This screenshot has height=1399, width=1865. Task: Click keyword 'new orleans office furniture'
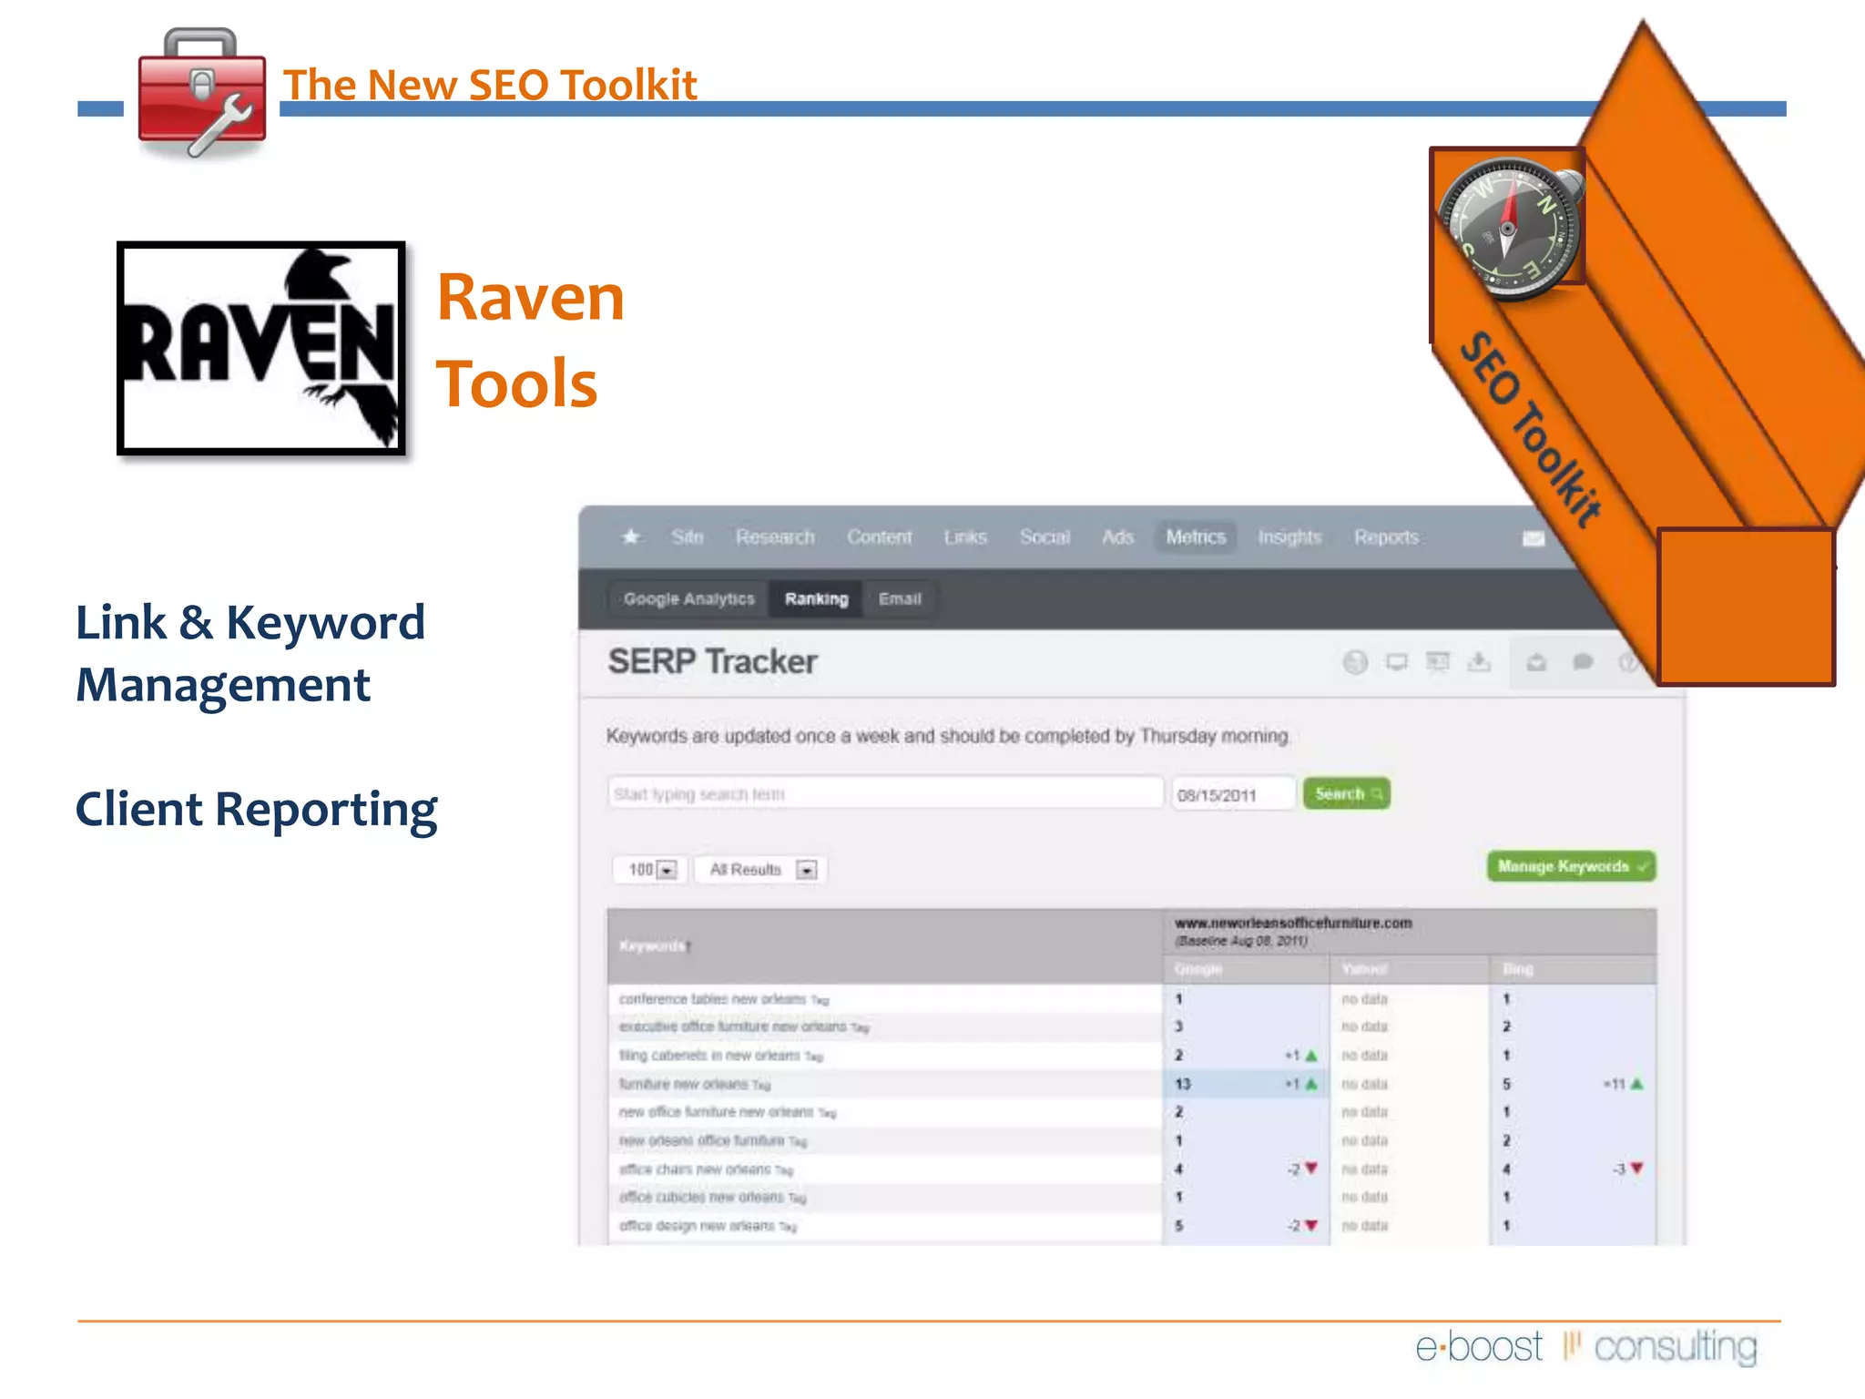point(701,1140)
